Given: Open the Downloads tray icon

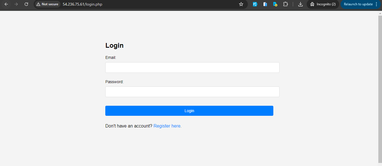Looking at the screenshot, I should click(300, 4).
